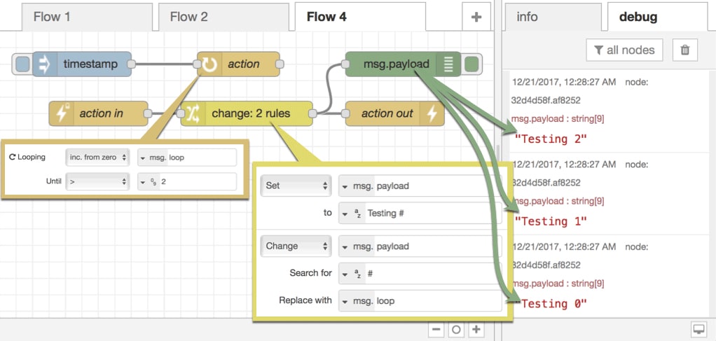Open the 'inc. from zero' looping dropdown
This screenshot has height=341, width=716.
point(97,157)
